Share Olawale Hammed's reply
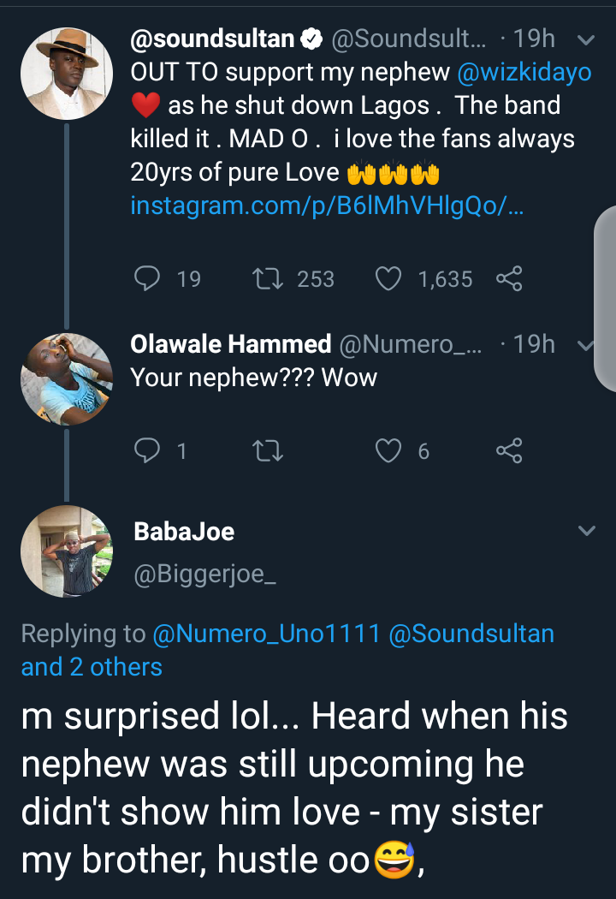The image size is (616, 899). coord(509,449)
